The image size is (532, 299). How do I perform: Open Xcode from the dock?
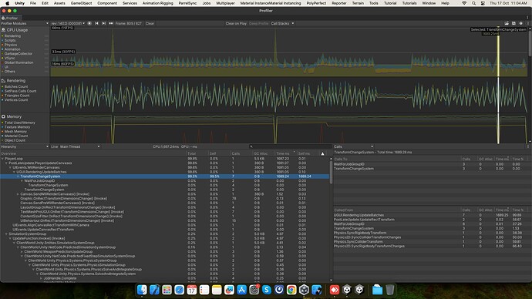pyautogui.click(x=154, y=290)
